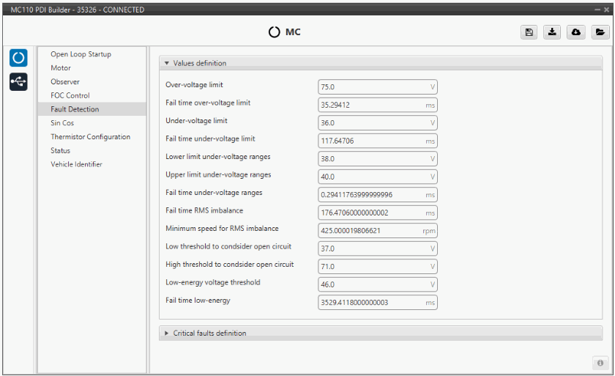Select the MC circle icon in left sidebar
The height and width of the screenshot is (376, 615).
coord(19,58)
